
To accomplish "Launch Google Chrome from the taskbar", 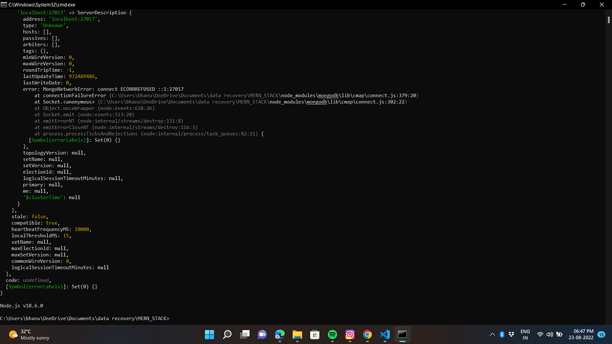I will coord(368,334).
